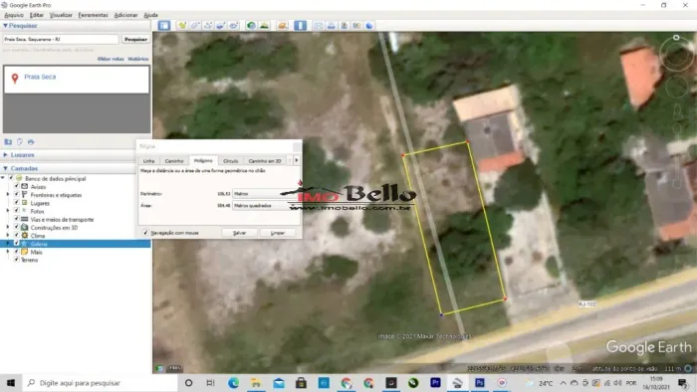Image resolution: width=697 pixels, height=392 pixels.
Task: Toggle Vias e meios de transporte checkbox
Action: pyautogui.click(x=17, y=219)
